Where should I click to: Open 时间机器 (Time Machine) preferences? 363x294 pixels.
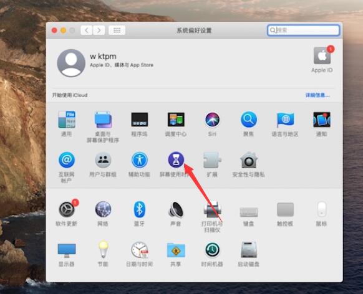tap(212, 250)
